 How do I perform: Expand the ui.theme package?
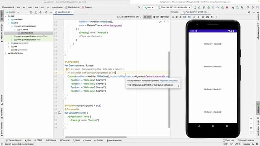tap(15, 30)
